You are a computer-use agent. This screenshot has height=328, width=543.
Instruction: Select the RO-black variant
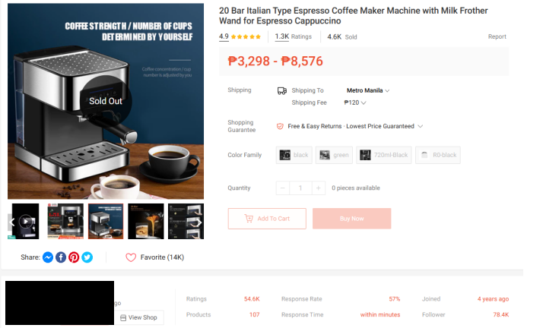(438, 155)
